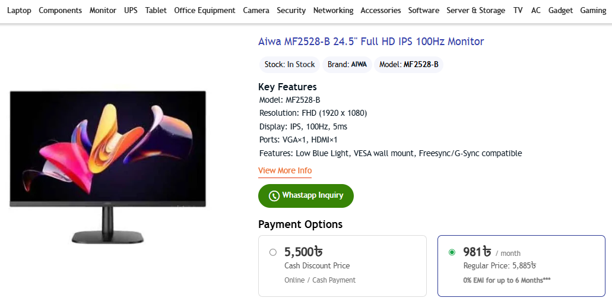
Task: Click the Aiwa MF2528-B product title
Action: click(371, 42)
